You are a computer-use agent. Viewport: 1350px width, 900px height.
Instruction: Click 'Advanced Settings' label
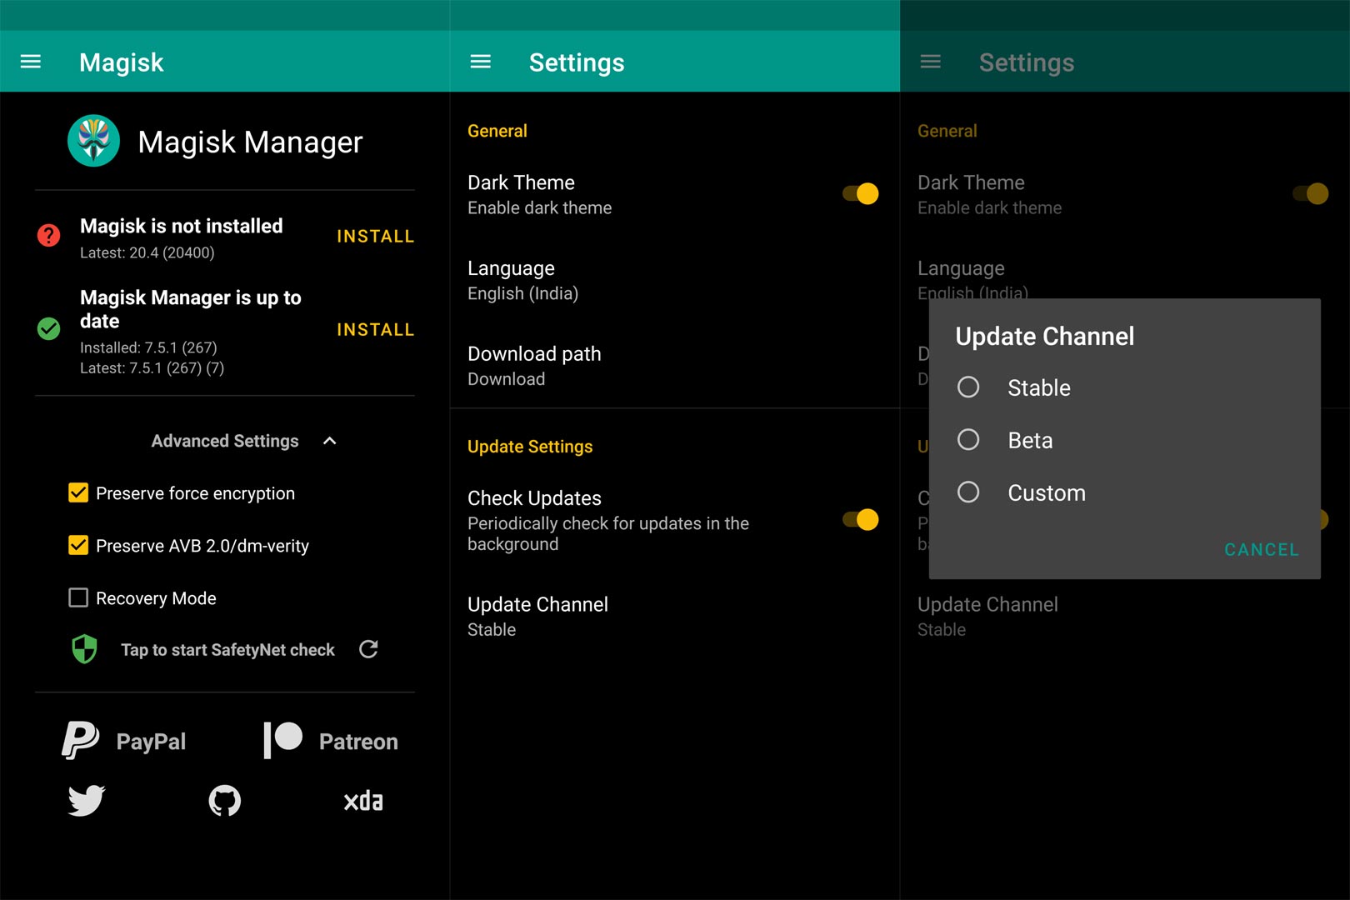pyautogui.click(x=225, y=441)
